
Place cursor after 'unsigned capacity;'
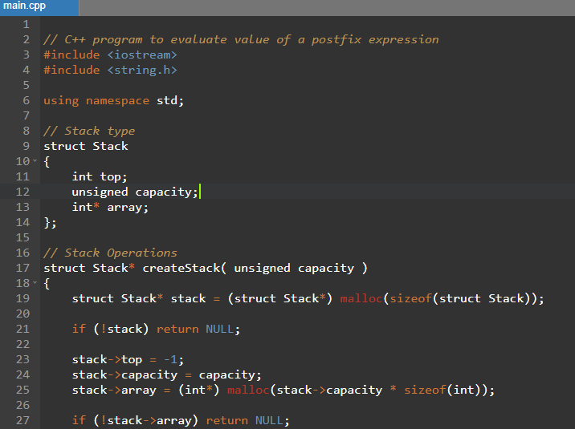point(198,192)
